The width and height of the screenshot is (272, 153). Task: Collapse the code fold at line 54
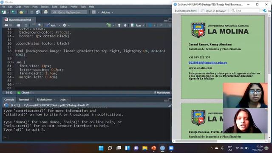[x=13, y=36]
